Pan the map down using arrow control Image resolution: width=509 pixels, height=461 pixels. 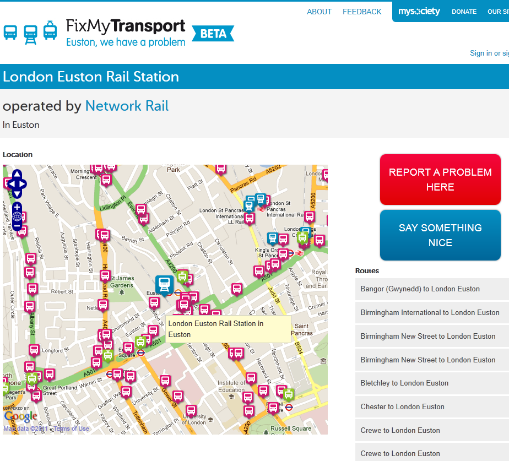17,193
